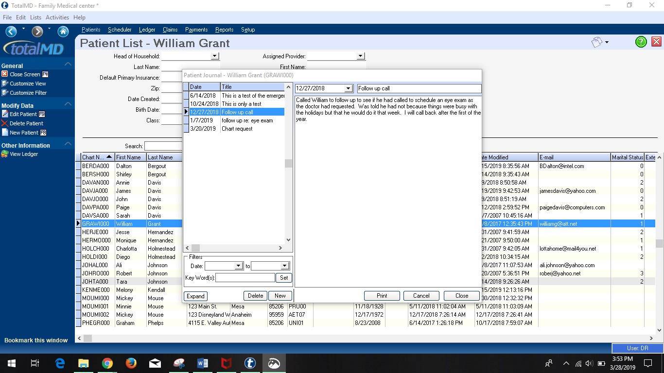
Task: Click Print button in journal
Action: tap(382, 296)
